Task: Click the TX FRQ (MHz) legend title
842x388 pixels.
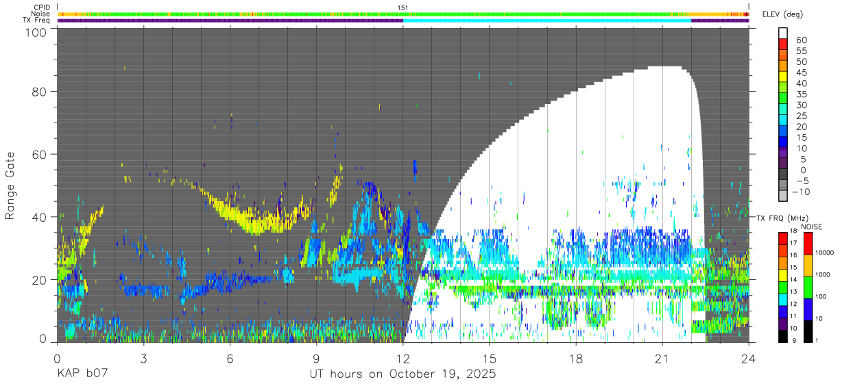Action: (x=782, y=218)
